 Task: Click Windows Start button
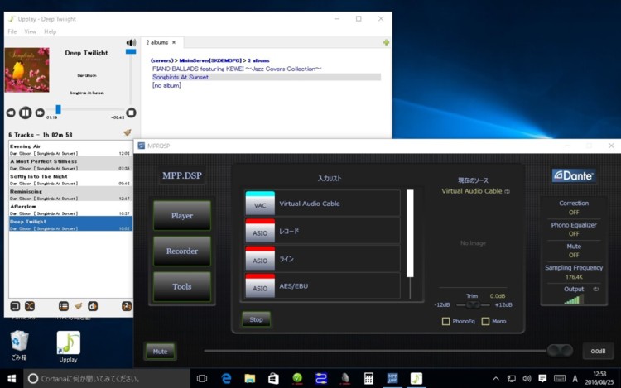[x=12, y=379]
